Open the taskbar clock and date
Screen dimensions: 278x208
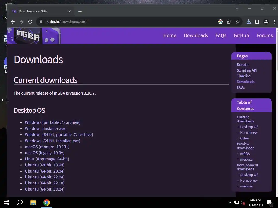pos(255,203)
